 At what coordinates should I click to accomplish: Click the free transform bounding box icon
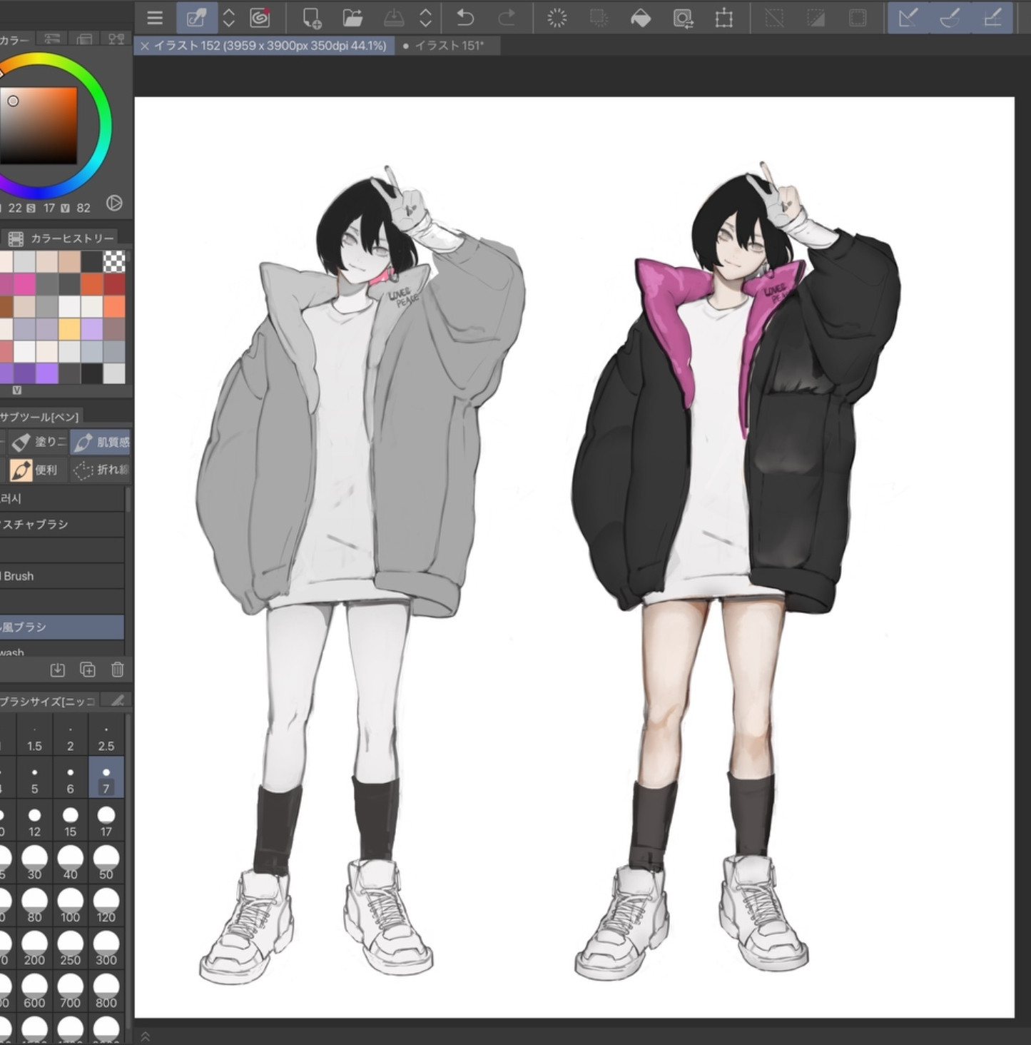pos(724,18)
